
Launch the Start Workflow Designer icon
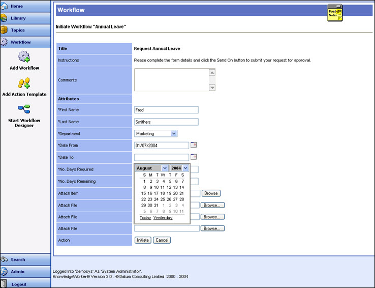pyautogui.click(x=24, y=109)
